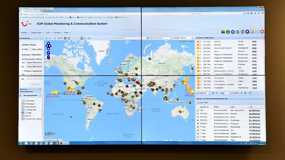Collapse the Funktionen side panel
This screenshot has width=285, height=160.
click(x=41, y=38)
